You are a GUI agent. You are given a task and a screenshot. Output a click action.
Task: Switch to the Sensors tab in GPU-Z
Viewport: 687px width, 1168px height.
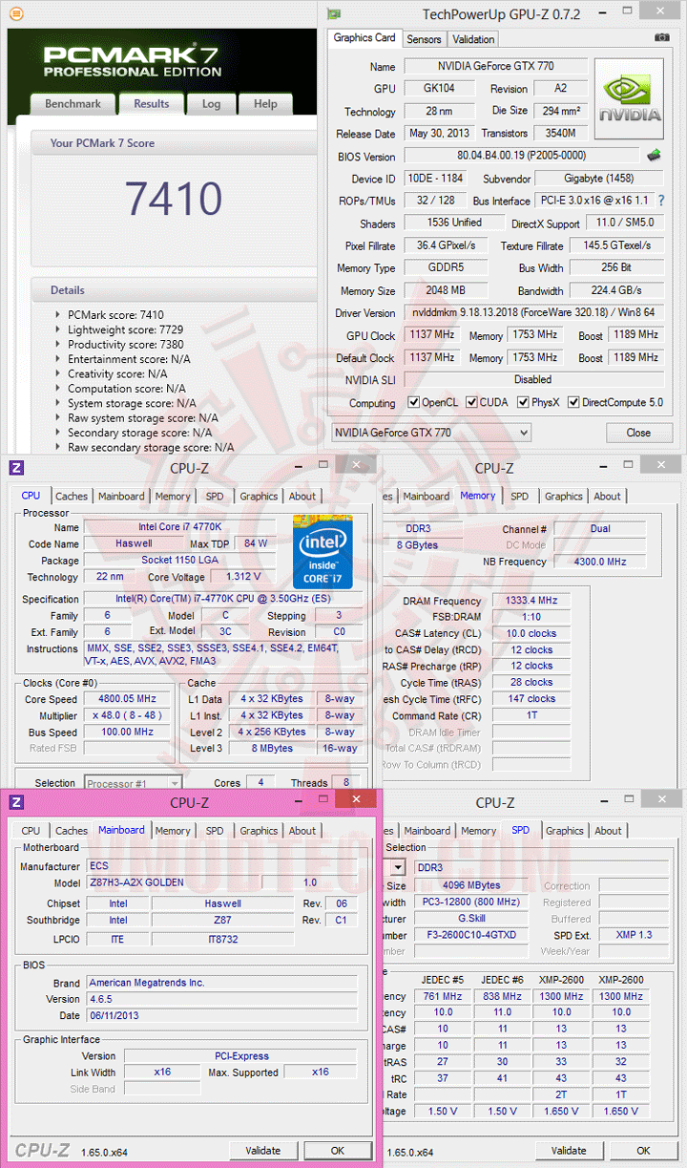(x=424, y=39)
